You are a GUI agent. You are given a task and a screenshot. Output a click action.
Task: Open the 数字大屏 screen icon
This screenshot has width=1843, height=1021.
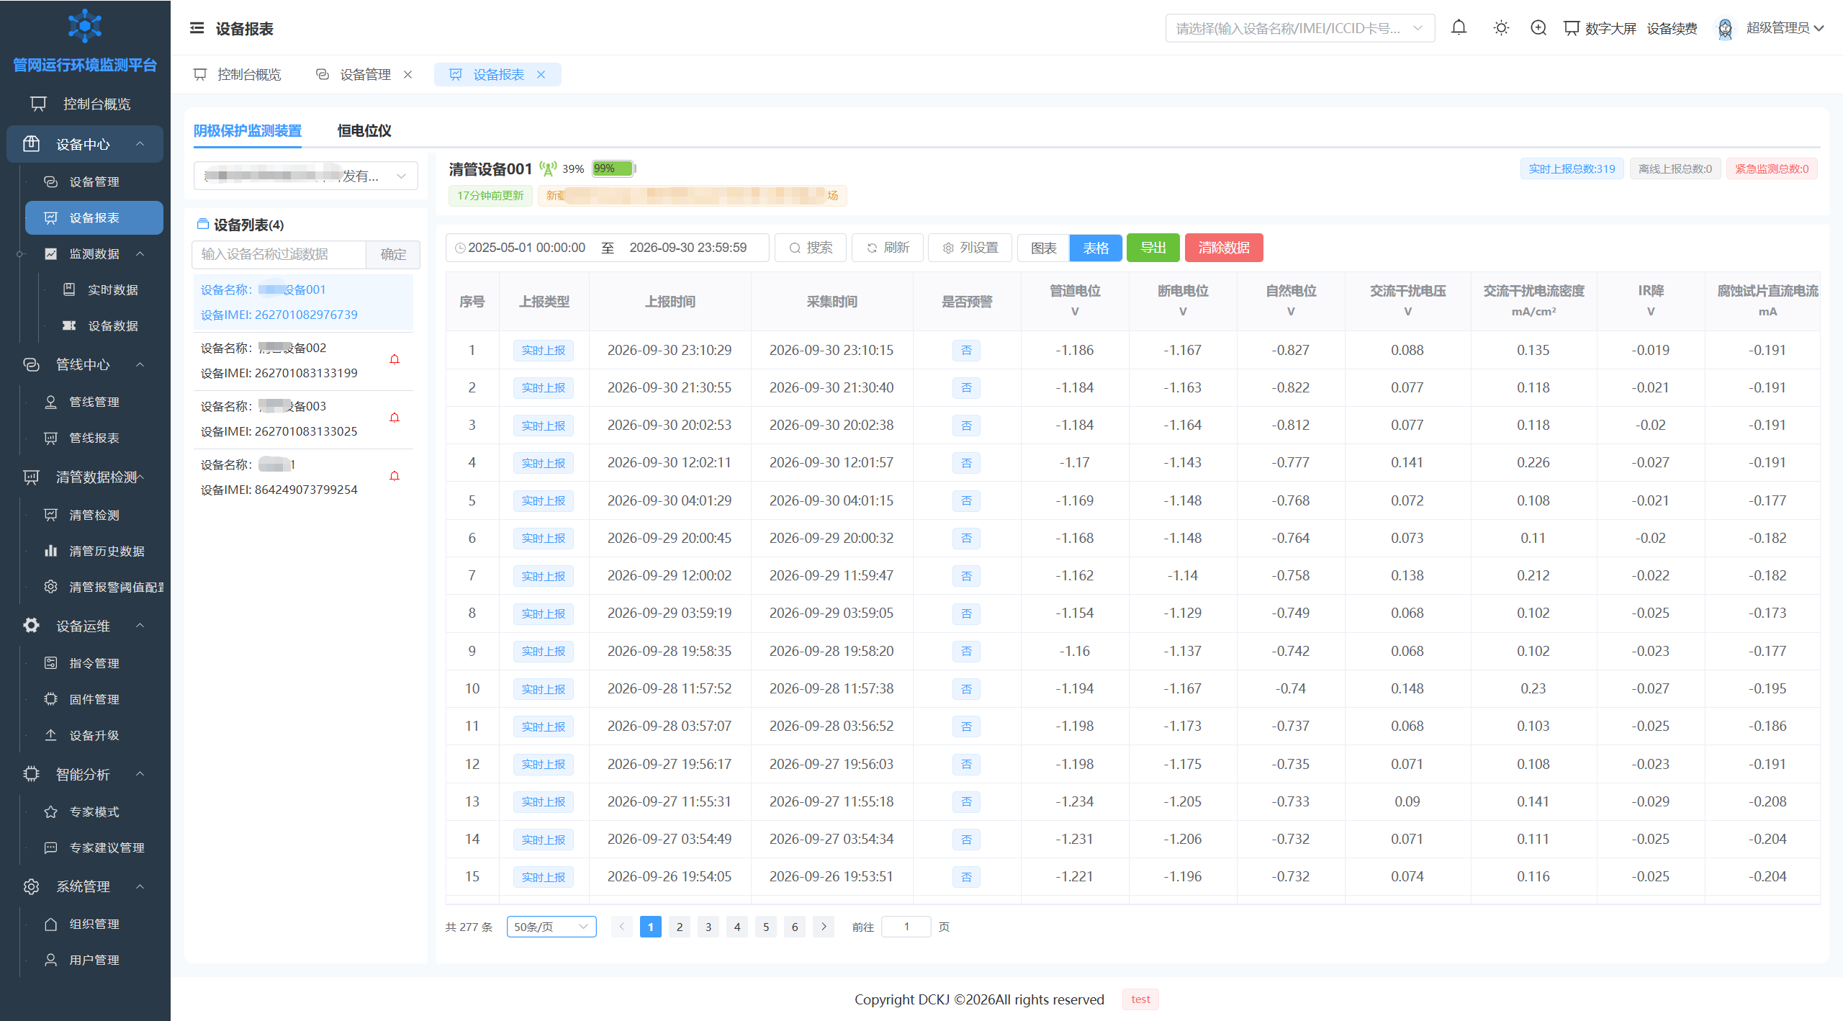pyautogui.click(x=1572, y=28)
